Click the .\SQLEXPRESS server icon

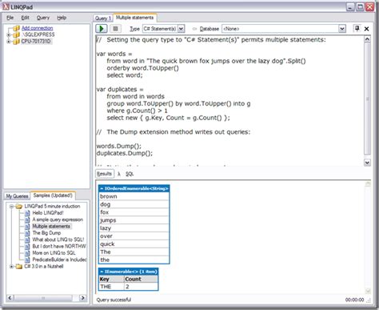point(17,34)
